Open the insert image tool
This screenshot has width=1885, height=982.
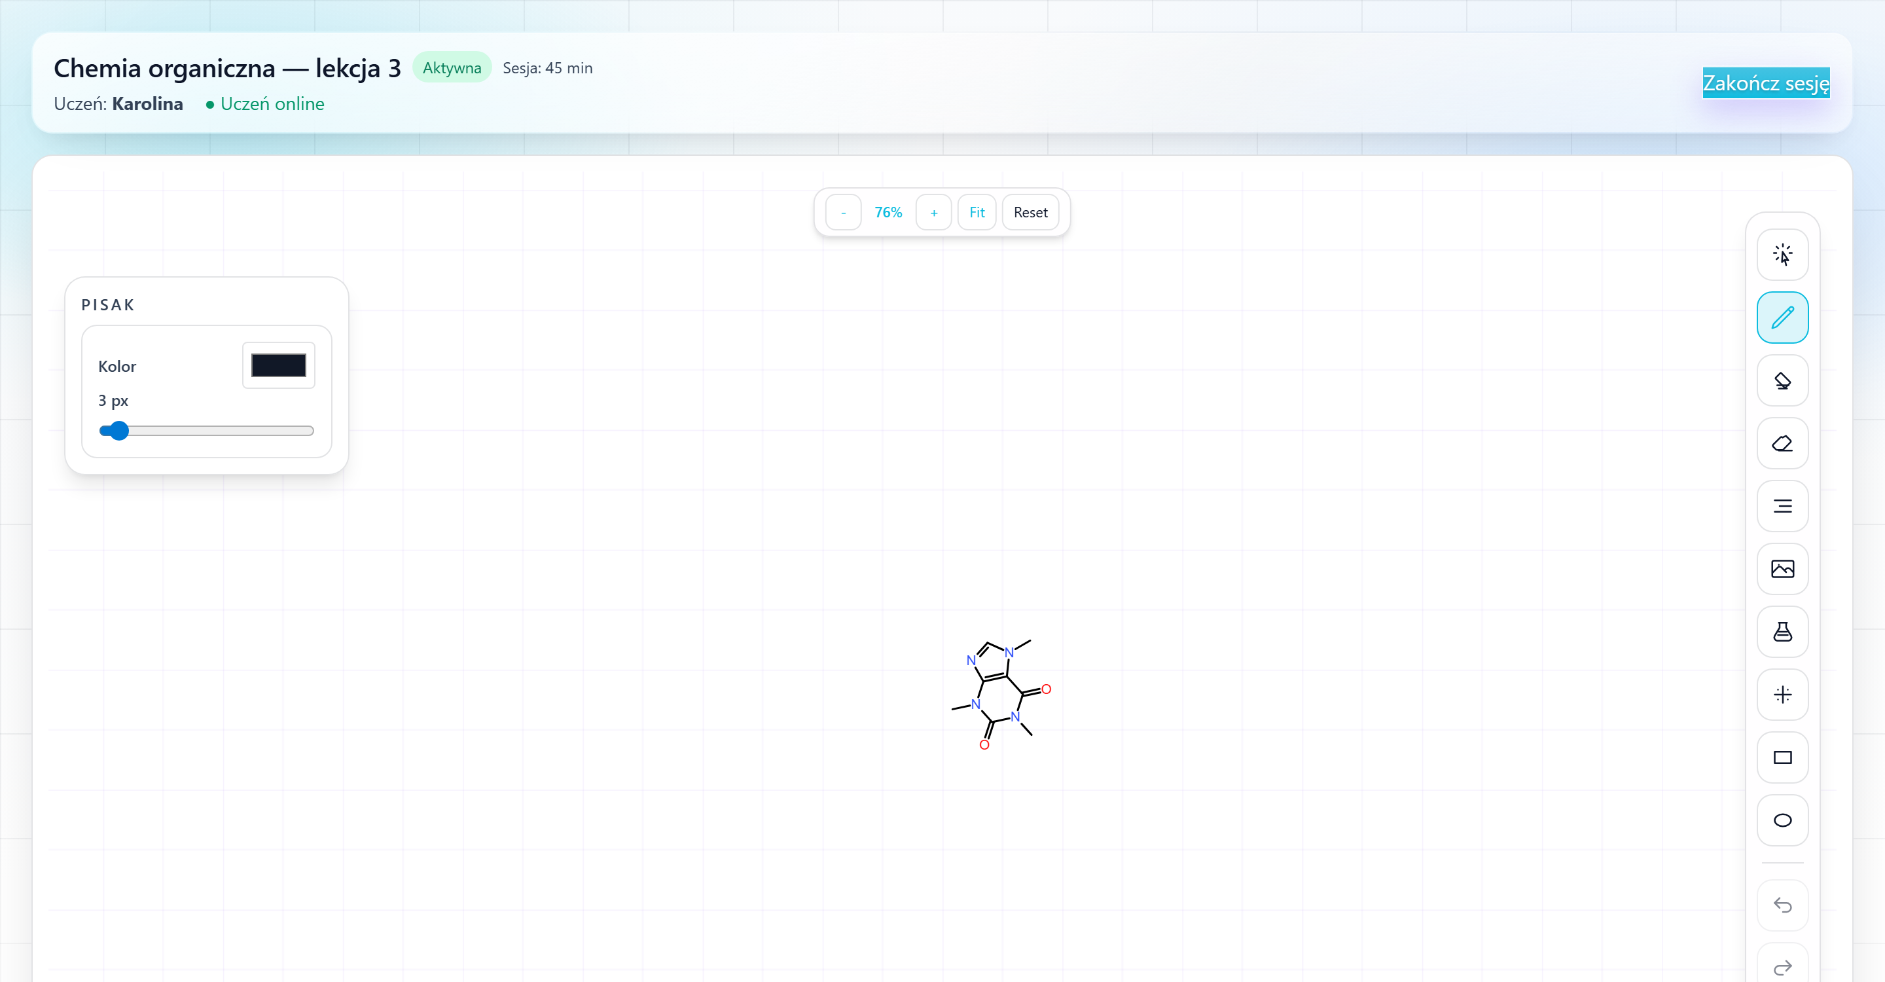point(1782,568)
